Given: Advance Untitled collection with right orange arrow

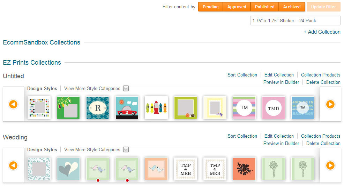Looking at the screenshot, I should (x=330, y=104).
